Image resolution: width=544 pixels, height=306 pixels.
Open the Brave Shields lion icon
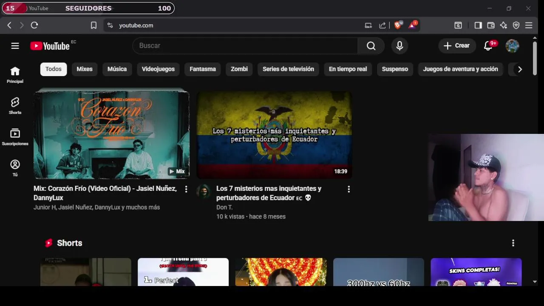[x=398, y=25]
